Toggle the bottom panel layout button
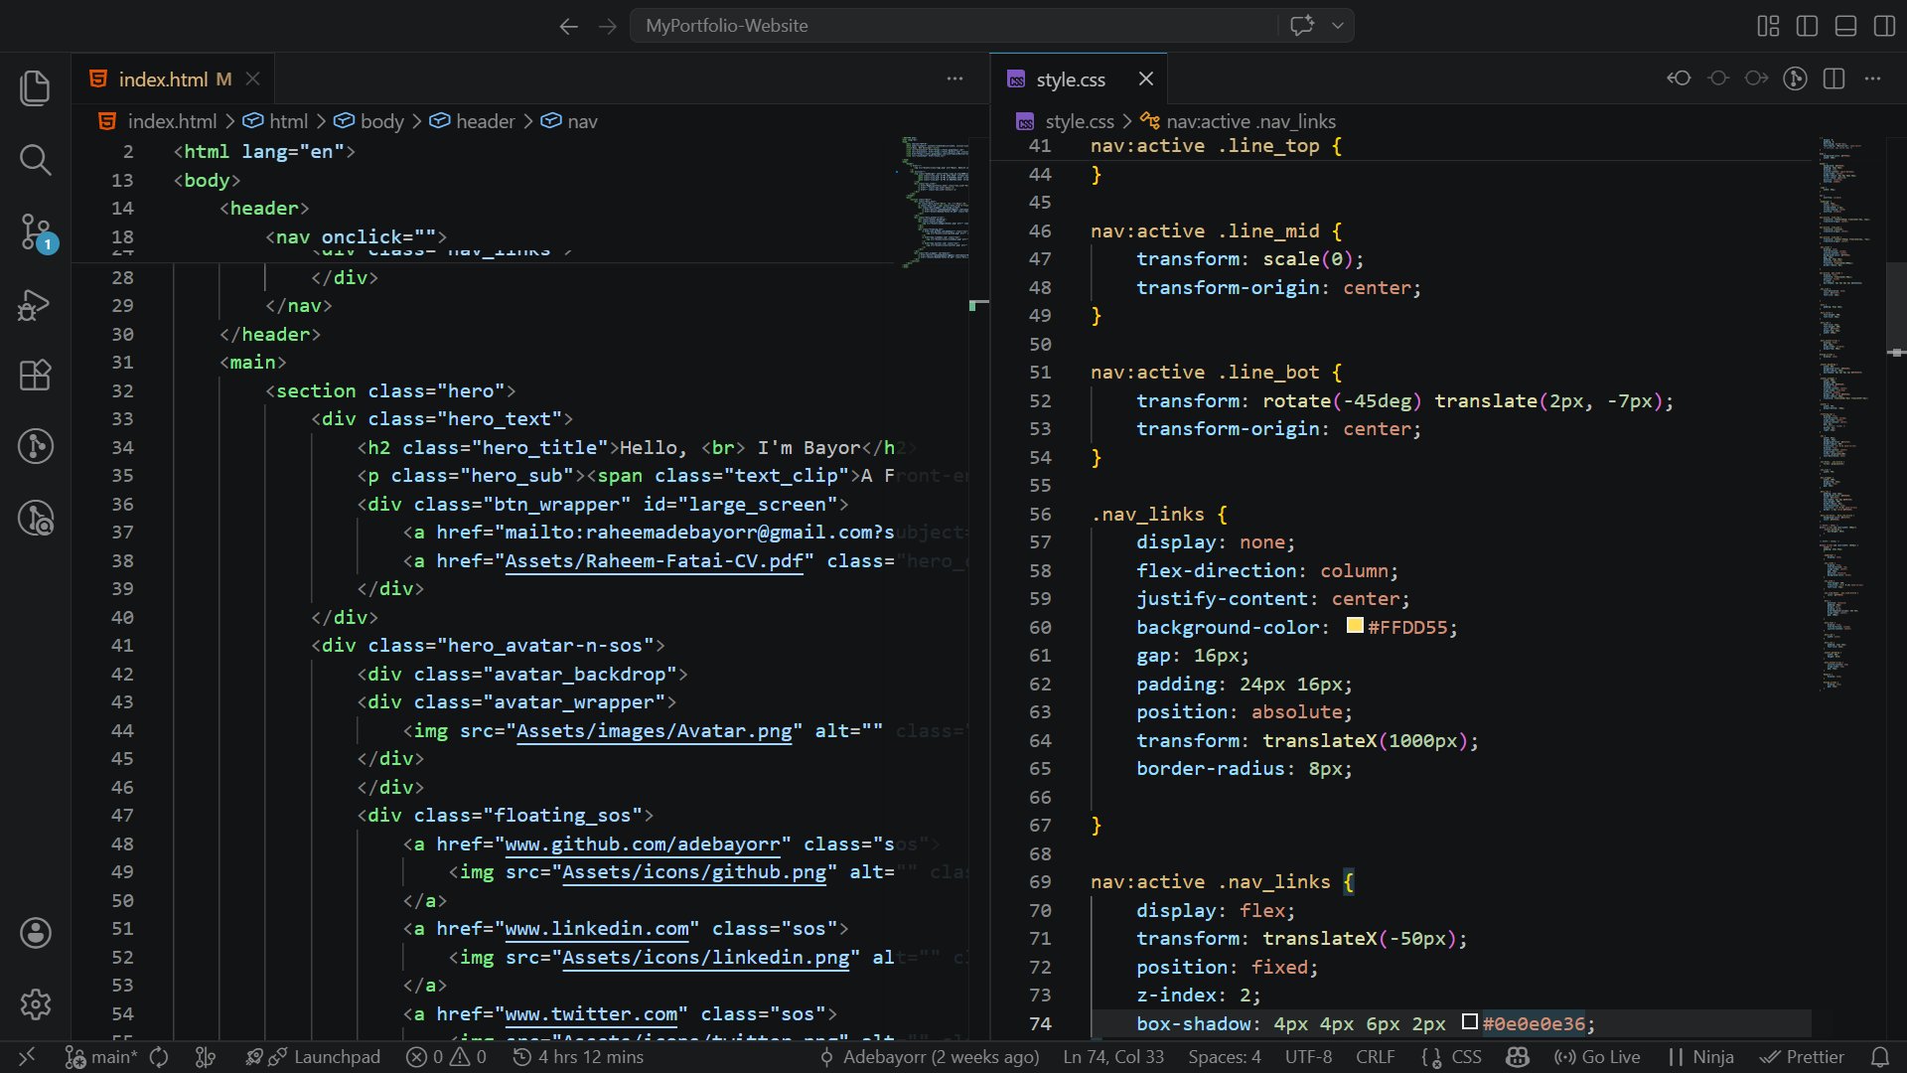This screenshot has height=1073, width=1907. pos(1845,26)
